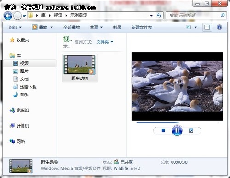Image resolution: width=230 pixels, height=178 pixels.
Task: Select 视频 in the address breadcrumb
Action: click(58, 15)
